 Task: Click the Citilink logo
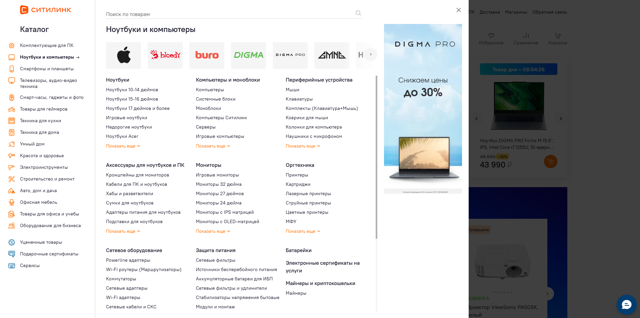(46, 10)
